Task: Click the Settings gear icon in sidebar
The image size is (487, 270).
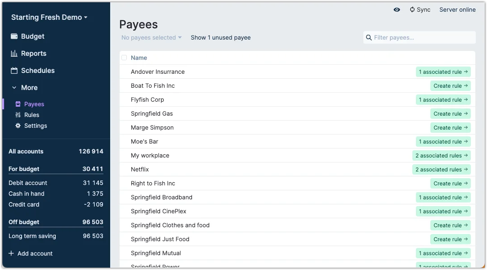Action: click(x=18, y=126)
